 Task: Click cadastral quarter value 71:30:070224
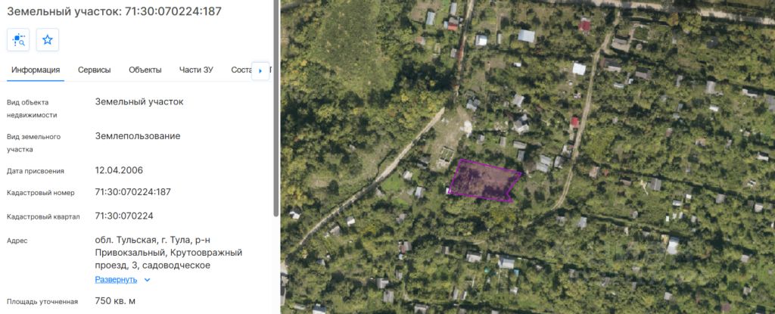tap(124, 216)
